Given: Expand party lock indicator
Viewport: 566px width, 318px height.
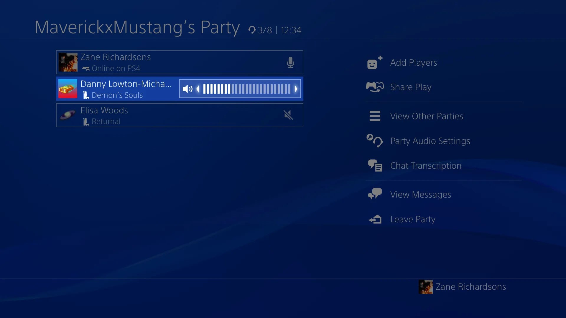Looking at the screenshot, I should [252, 30].
